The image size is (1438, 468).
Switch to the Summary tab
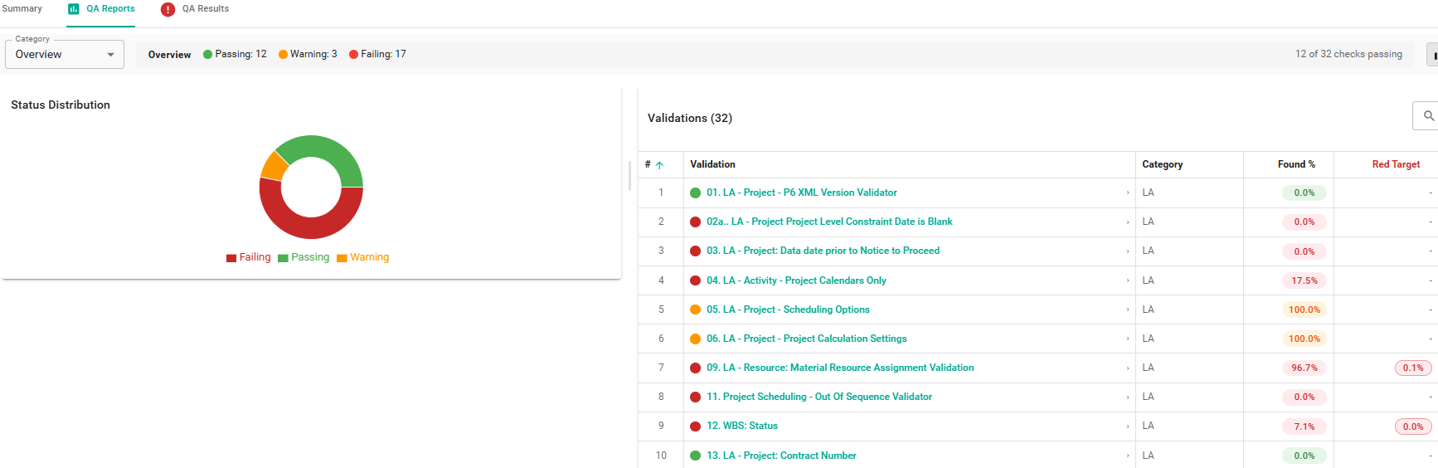[x=22, y=9]
